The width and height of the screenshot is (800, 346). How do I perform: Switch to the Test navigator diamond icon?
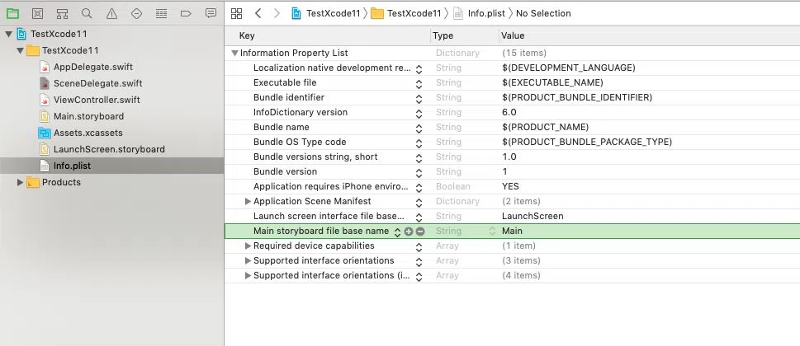pyautogui.click(x=137, y=14)
